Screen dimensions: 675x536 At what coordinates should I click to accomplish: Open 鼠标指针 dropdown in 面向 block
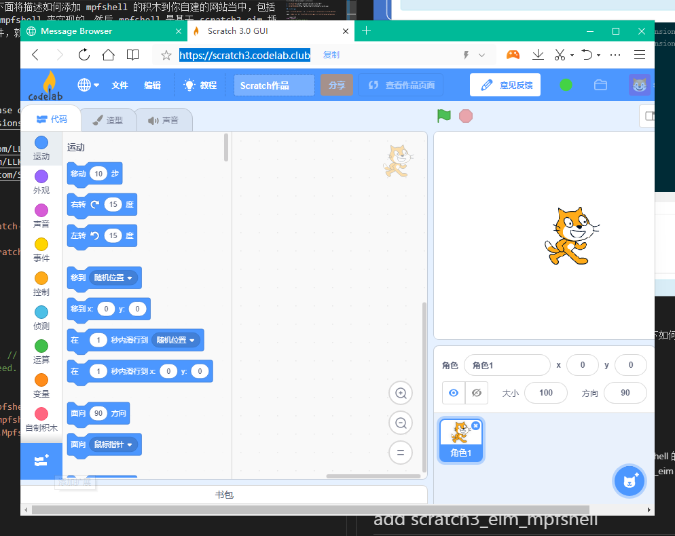(113, 445)
